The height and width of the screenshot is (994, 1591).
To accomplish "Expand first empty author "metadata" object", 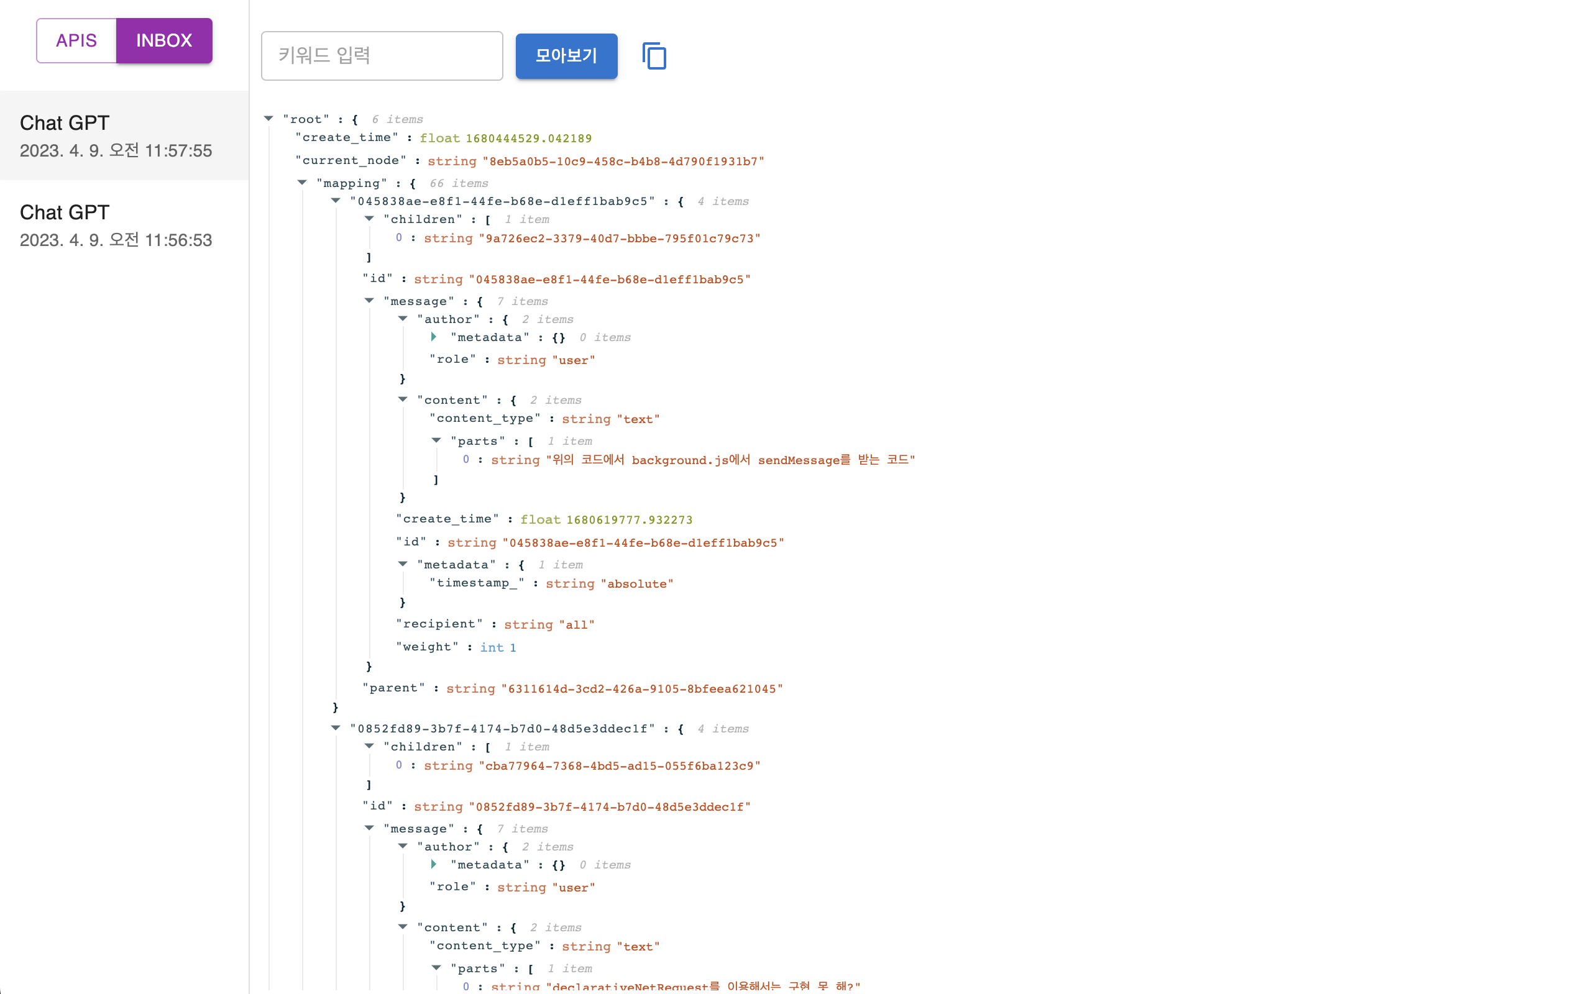I will [434, 337].
